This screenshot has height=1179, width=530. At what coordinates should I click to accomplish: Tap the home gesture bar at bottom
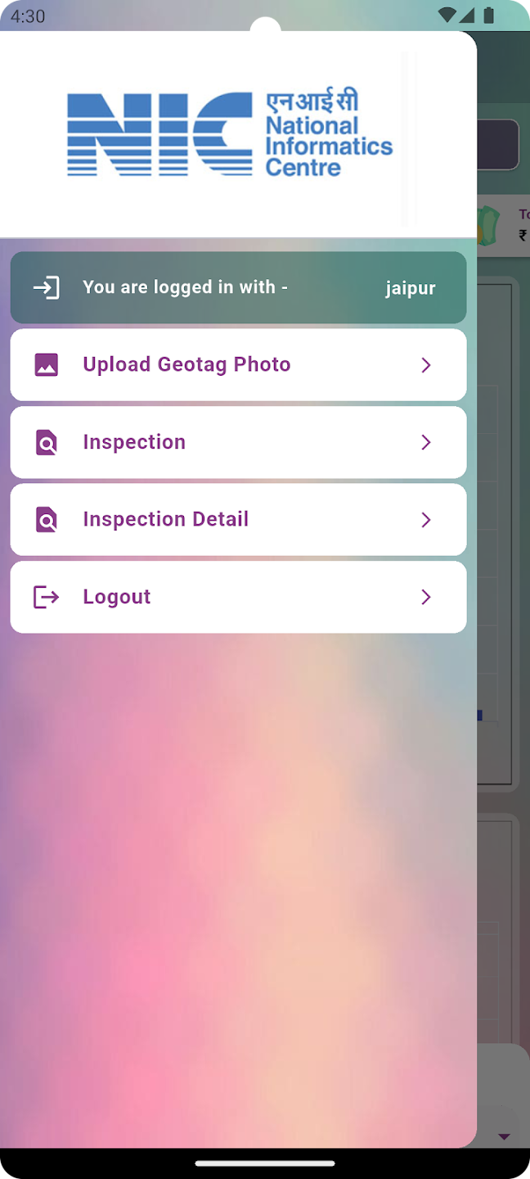[265, 1163]
